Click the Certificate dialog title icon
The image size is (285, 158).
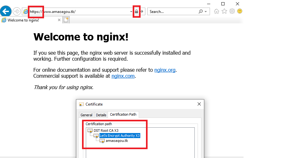pos(81,104)
